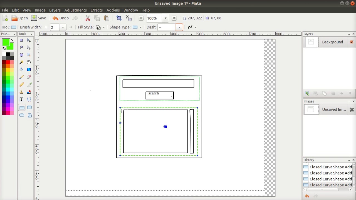Select the Paintbrush tool
Screen dimensions: 356x200
click(x=21, y=77)
